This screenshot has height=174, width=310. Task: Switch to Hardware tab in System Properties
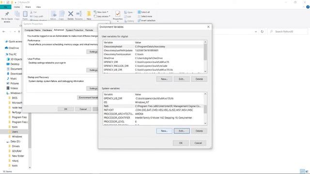coord(47,30)
